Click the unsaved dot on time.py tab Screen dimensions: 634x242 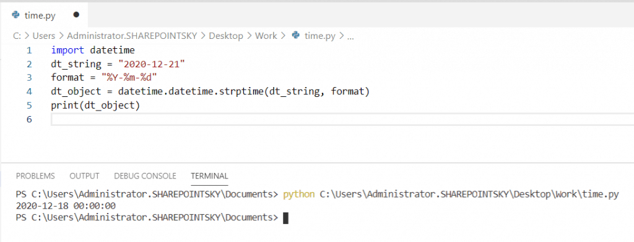[x=76, y=15]
